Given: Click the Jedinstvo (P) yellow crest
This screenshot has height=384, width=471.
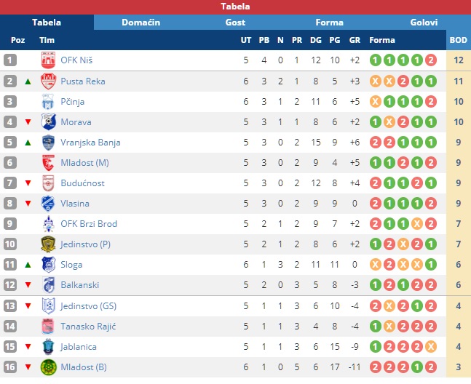Looking at the screenshot, I should (48, 244).
